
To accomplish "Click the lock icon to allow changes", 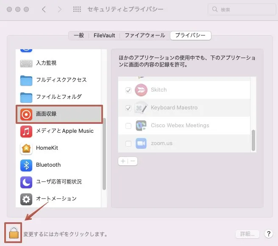I will pyautogui.click(x=14, y=233).
